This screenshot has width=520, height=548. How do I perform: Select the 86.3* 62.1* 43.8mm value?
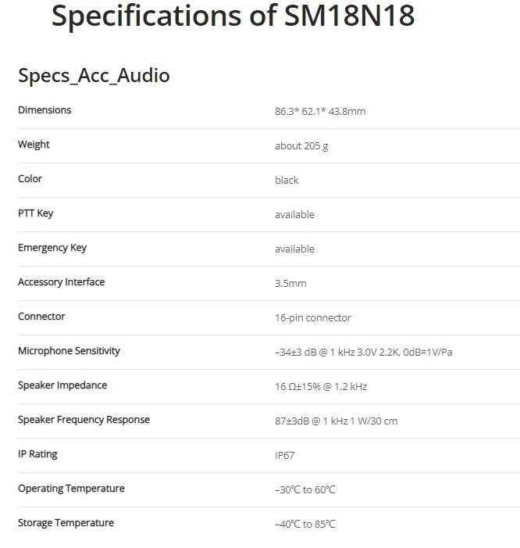(320, 112)
